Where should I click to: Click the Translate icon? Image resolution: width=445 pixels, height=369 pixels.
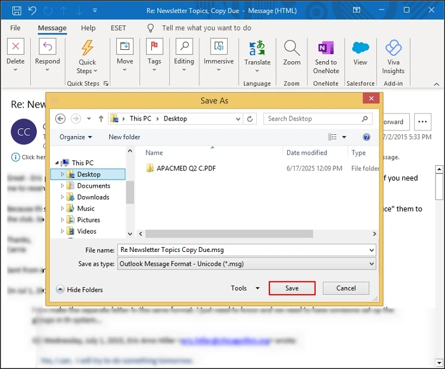pos(257,48)
